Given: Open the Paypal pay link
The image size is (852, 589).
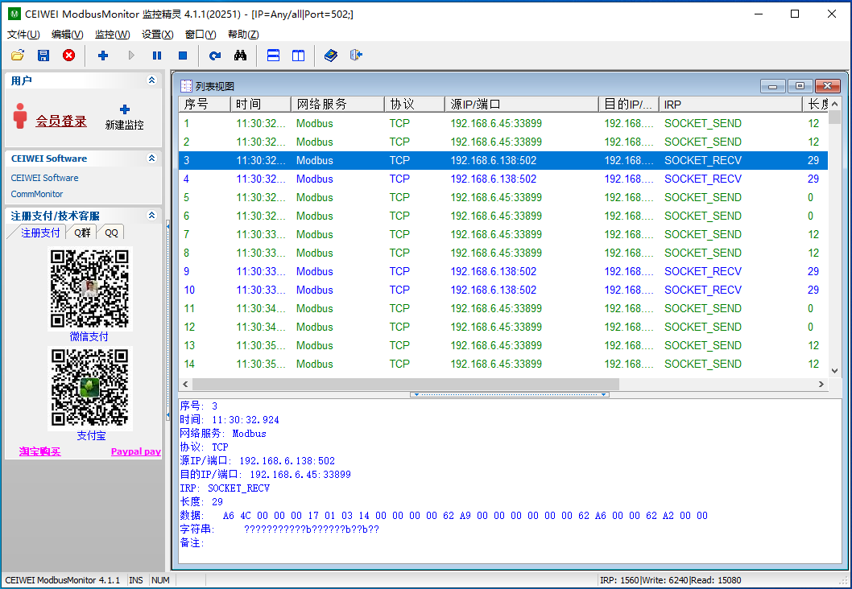Looking at the screenshot, I should click(135, 451).
